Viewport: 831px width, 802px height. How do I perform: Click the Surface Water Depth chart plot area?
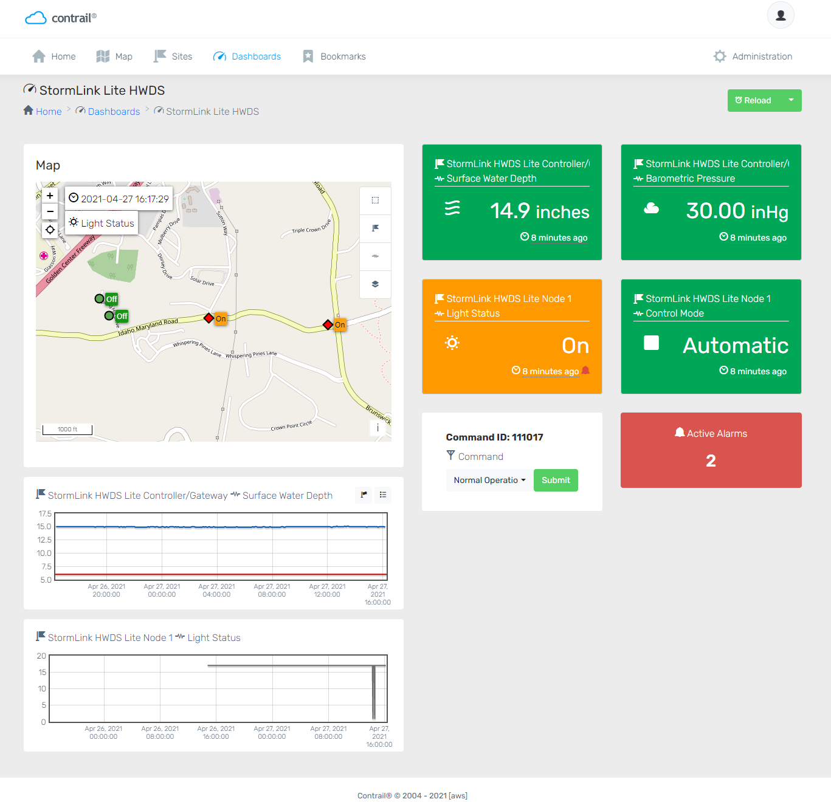coord(221,546)
